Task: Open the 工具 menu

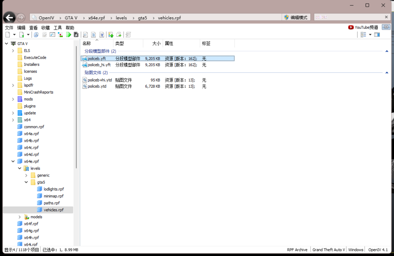Action: 58,28
